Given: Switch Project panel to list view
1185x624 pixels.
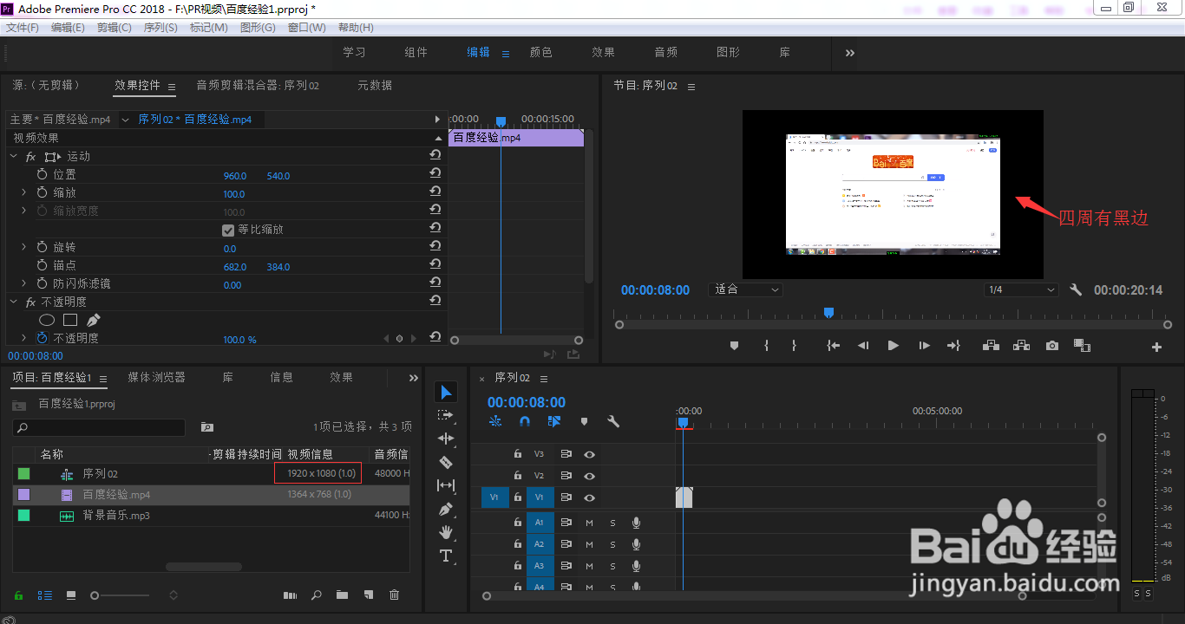Looking at the screenshot, I should [45, 595].
